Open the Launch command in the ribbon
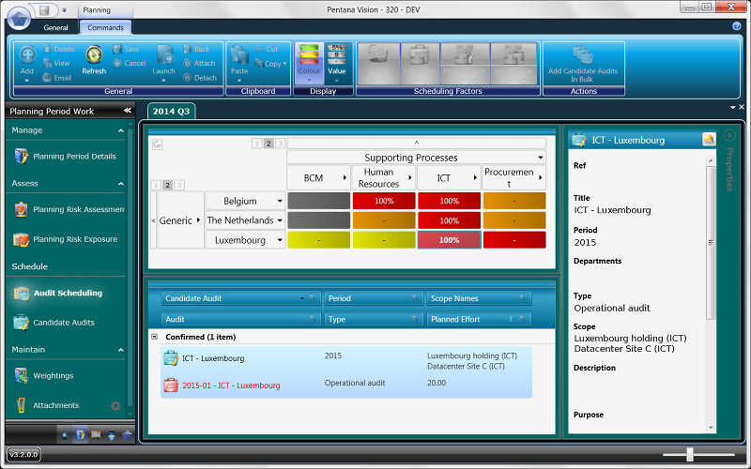The width and height of the screenshot is (751, 469). [163, 61]
